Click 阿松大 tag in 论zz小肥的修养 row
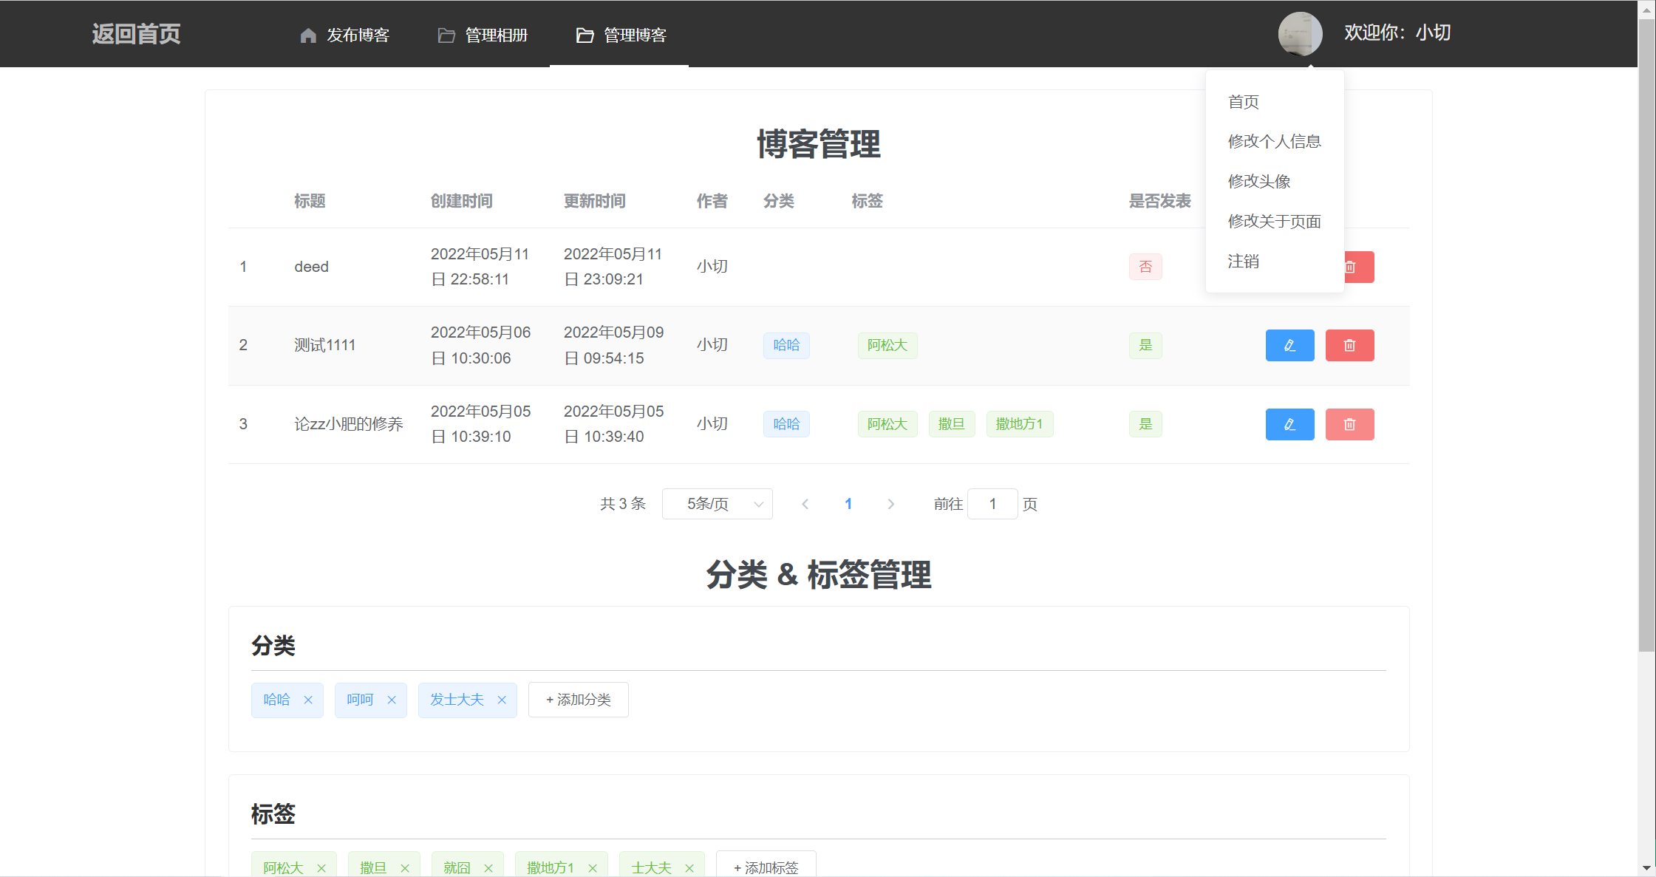 click(887, 424)
